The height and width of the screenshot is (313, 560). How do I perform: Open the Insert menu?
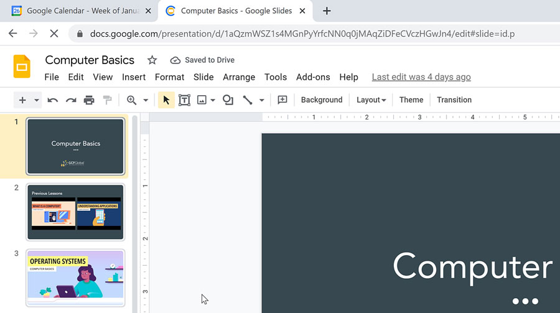point(134,77)
